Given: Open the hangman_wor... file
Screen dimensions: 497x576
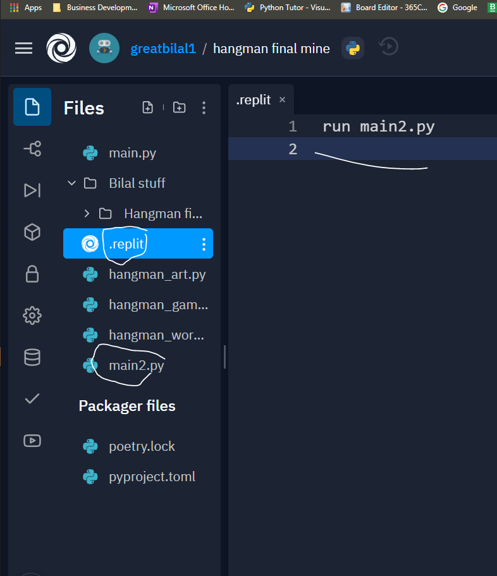Looking at the screenshot, I should (x=156, y=335).
